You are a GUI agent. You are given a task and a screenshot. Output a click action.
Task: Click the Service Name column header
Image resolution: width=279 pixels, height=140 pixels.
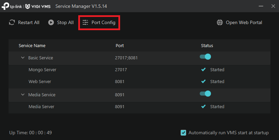(32, 45)
